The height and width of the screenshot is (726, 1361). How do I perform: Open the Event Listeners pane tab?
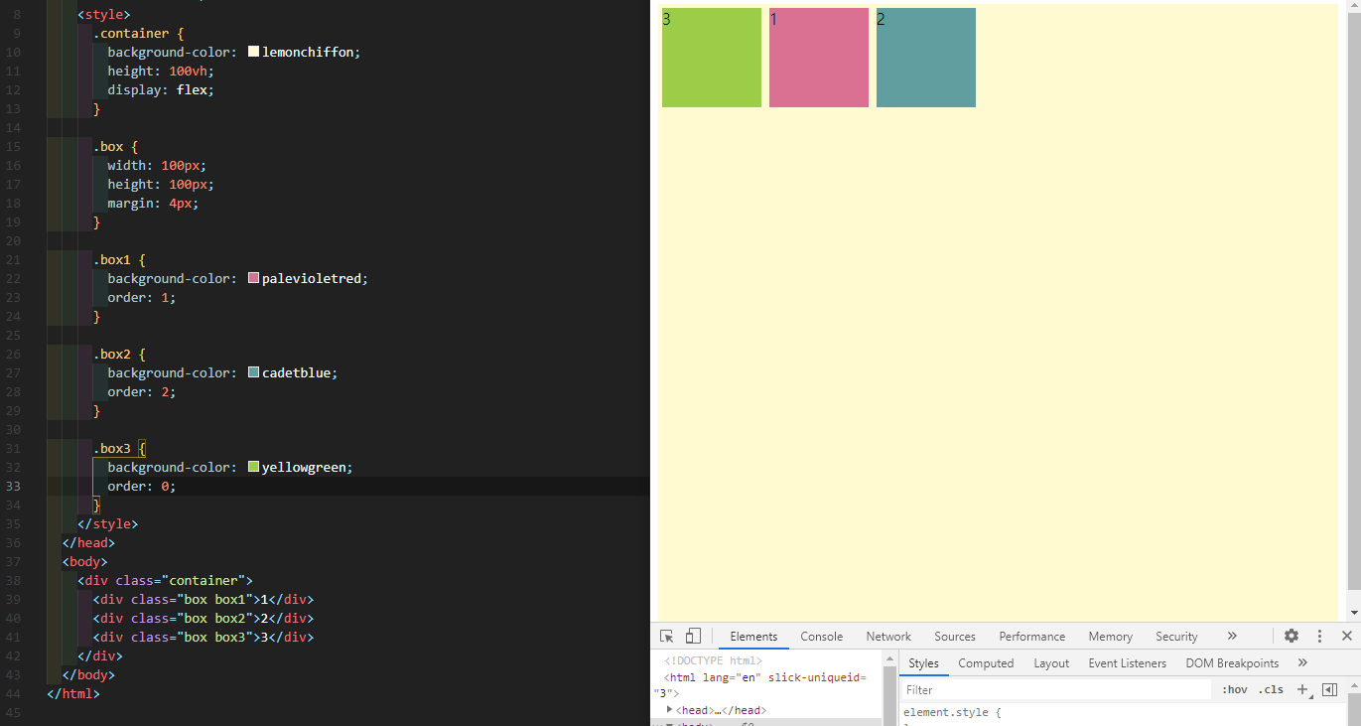1128,663
